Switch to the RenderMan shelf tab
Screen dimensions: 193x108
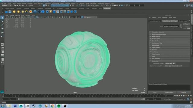(x=107, y=8)
